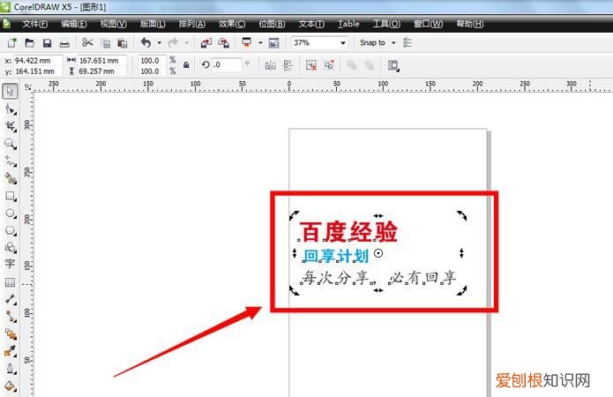Select the Freehand curve tool

11,161
